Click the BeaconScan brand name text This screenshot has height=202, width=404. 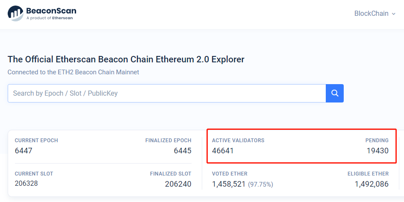[x=51, y=10]
